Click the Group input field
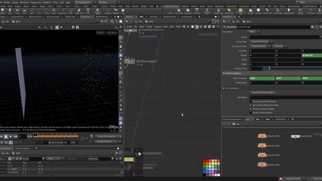322x181 pixels. click(x=284, y=37)
